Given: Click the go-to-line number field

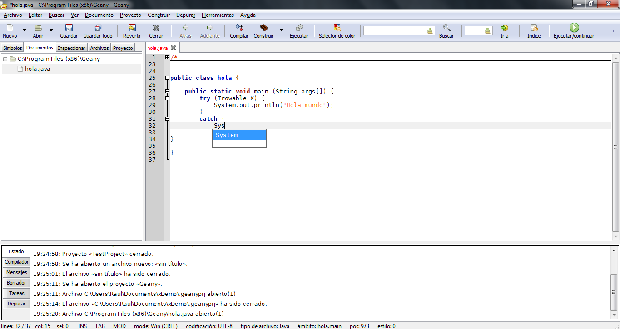Looking at the screenshot, I should pos(474,31).
